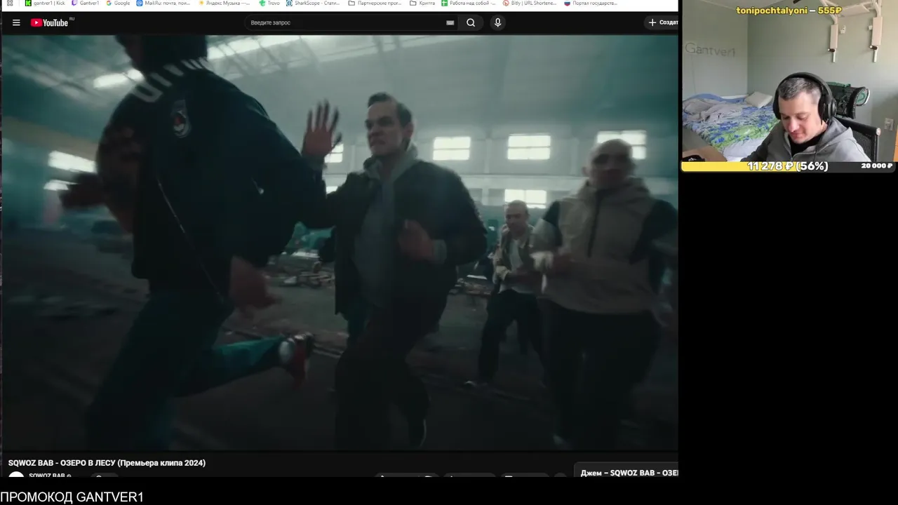This screenshot has width=898, height=505.
Task: Click the donation goal progress bar 11 278 ₽
Action: pyautogui.click(x=788, y=166)
